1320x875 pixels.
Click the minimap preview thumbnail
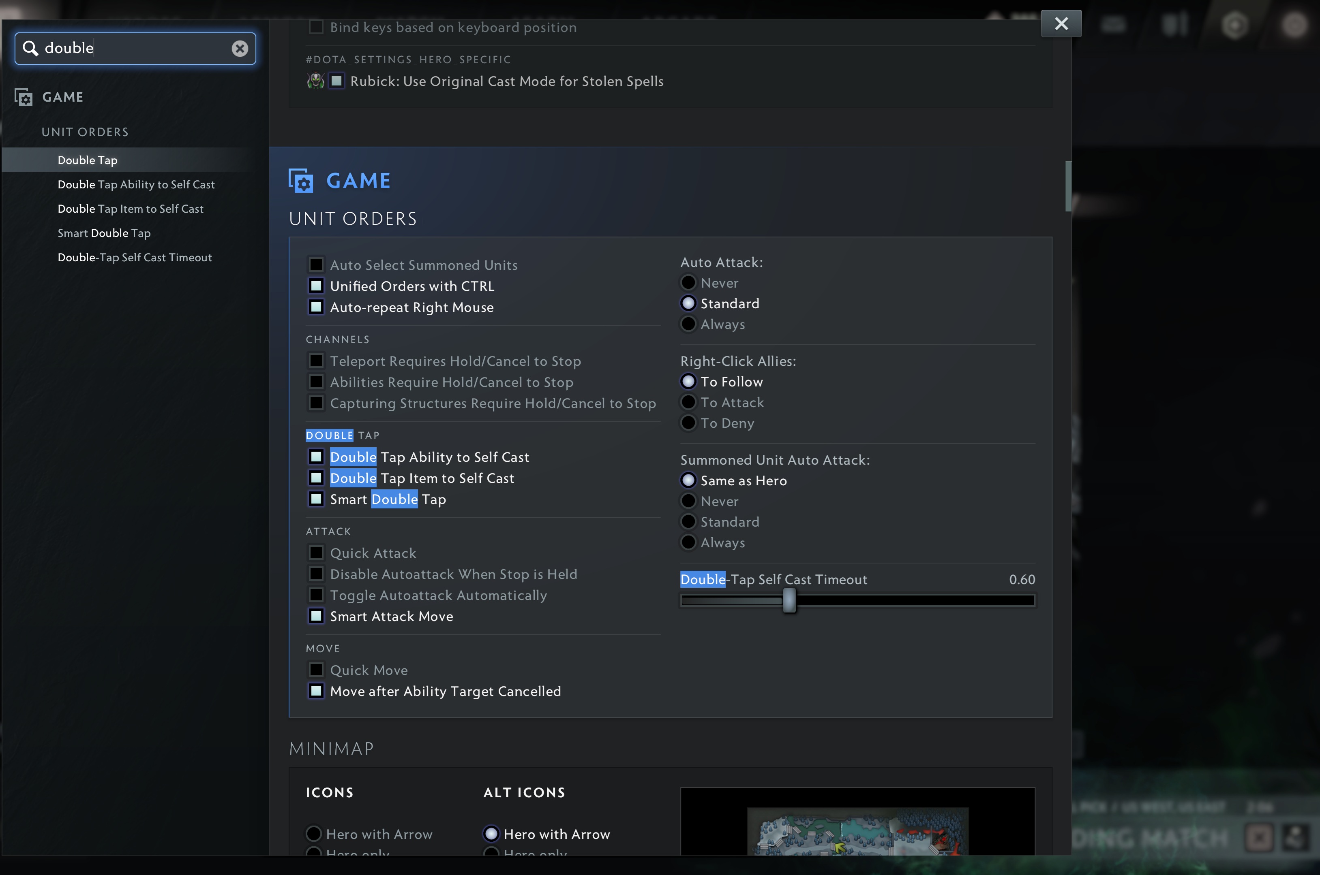tap(858, 822)
